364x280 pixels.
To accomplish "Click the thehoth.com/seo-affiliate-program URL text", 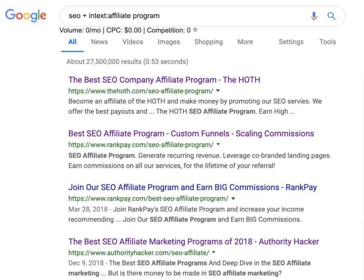I will pos(141,91).
